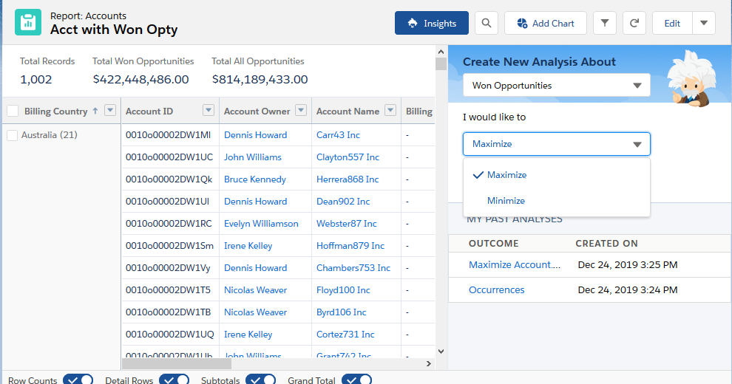Click the Total Records value 1,002
Viewport: 732px width, 384px height.
pyautogui.click(x=36, y=80)
